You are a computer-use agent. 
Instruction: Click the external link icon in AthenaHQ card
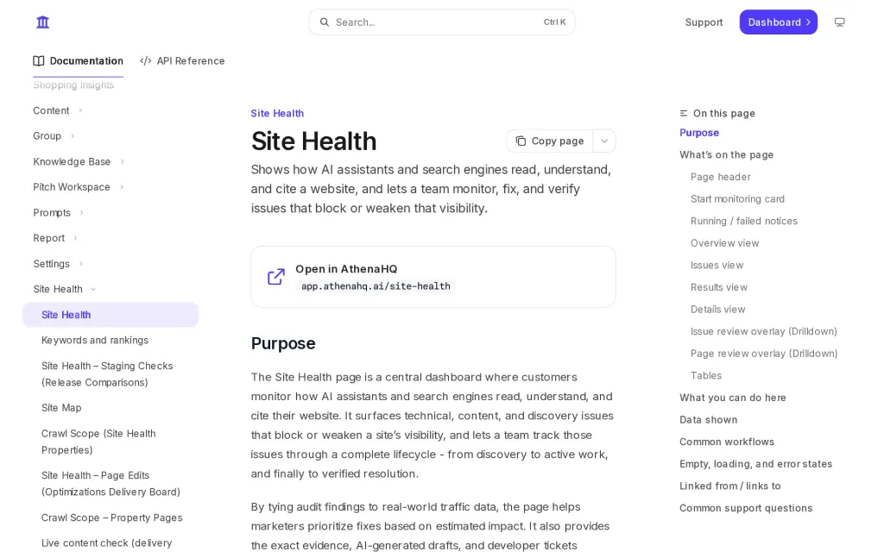pyautogui.click(x=276, y=277)
